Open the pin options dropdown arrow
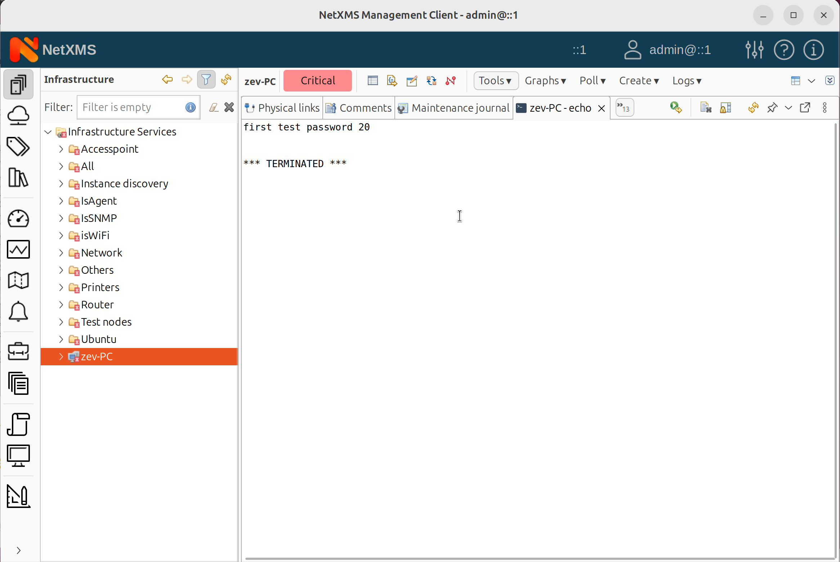Image resolution: width=840 pixels, height=562 pixels. (x=788, y=107)
